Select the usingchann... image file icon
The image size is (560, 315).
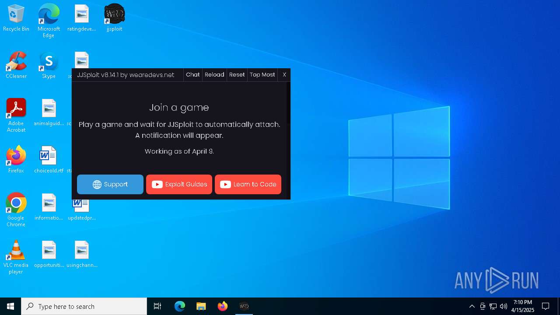coord(81,255)
